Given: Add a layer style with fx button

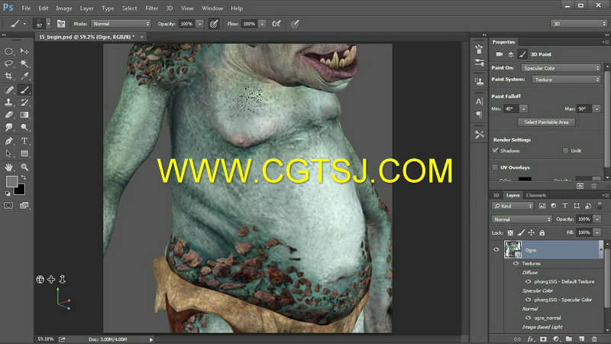Looking at the screenshot, I should [x=530, y=339].
